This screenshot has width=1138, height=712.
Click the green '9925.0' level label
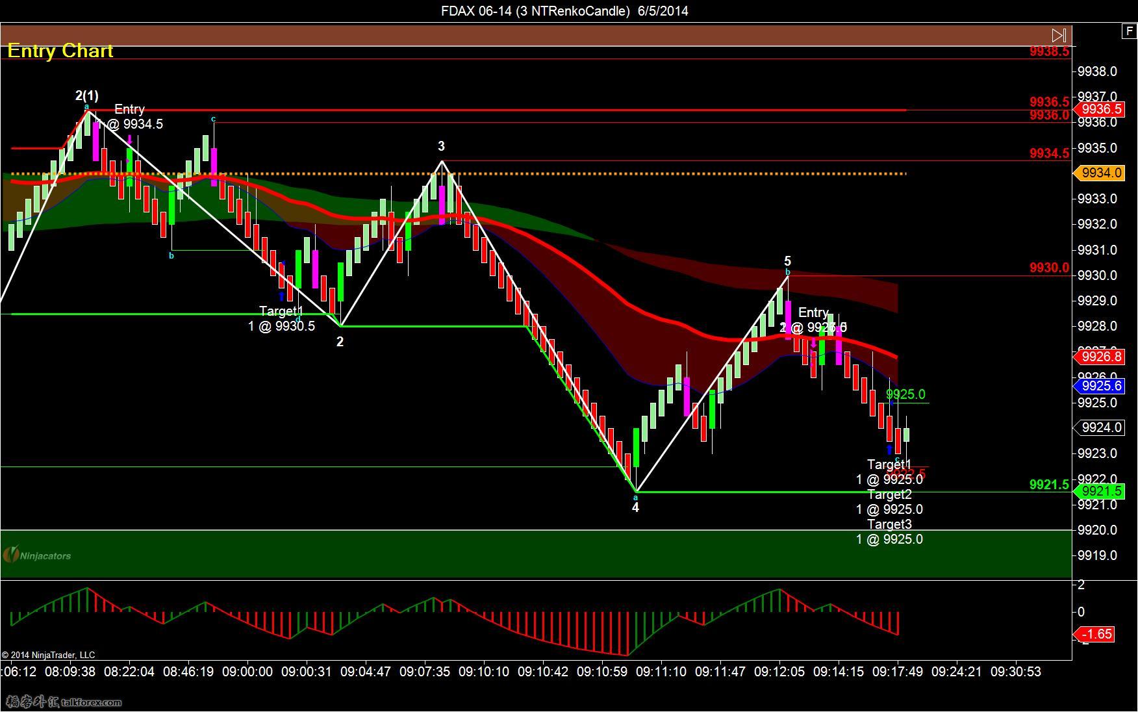(x=905, y=394)
